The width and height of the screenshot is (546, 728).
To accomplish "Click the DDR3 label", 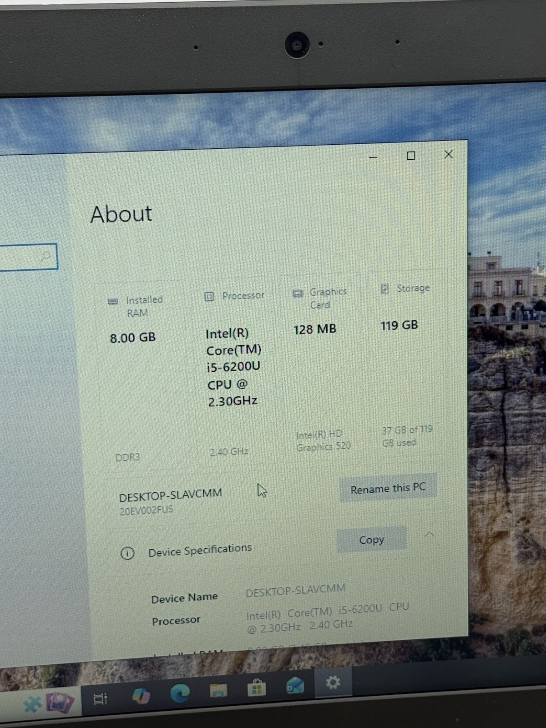I will 127,457.
